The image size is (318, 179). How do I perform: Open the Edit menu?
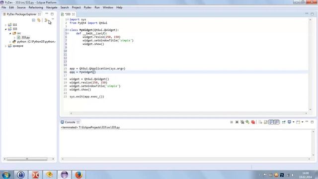coord(11,7)
